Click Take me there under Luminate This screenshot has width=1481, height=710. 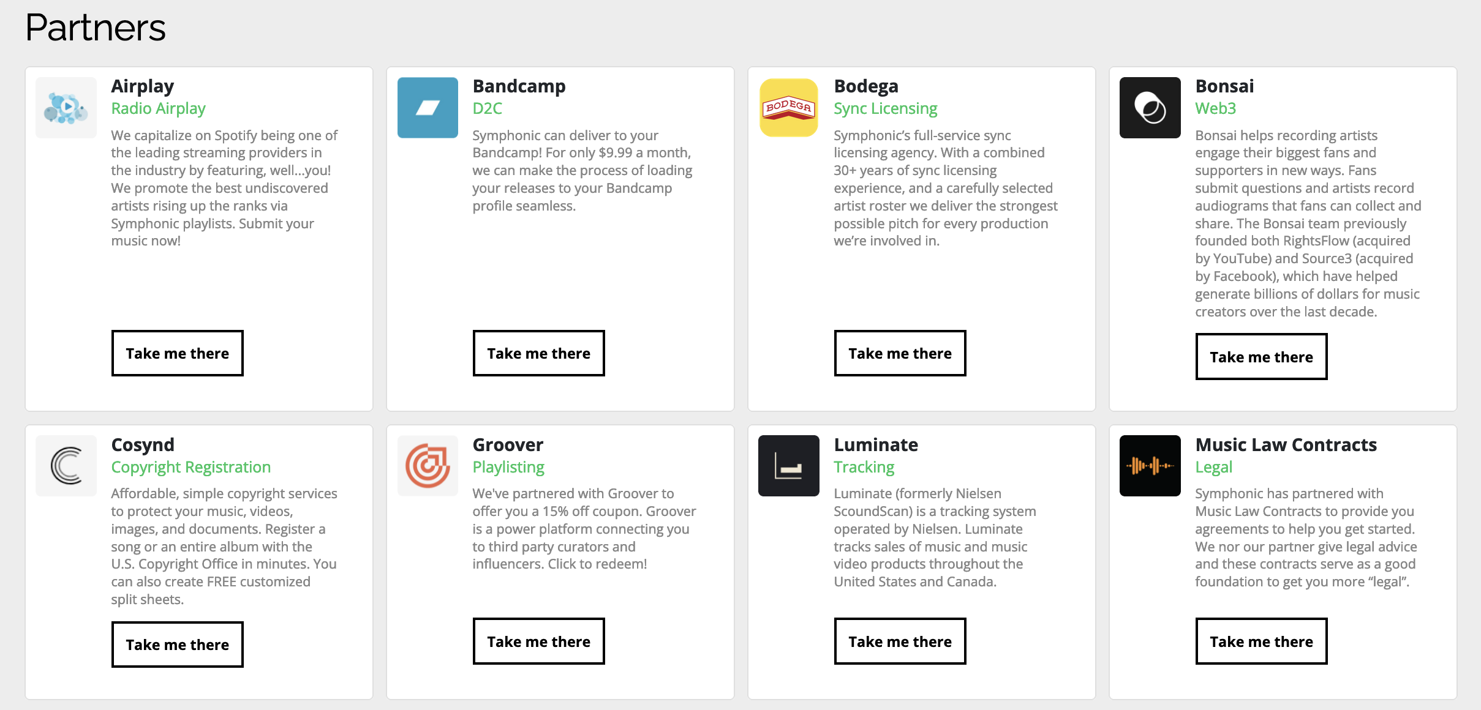[x=900, y=641]
